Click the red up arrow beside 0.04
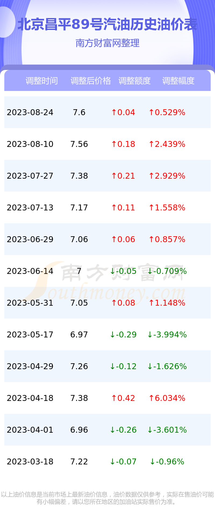Screen dimensions: 215x522 click(x=114, y=112)
